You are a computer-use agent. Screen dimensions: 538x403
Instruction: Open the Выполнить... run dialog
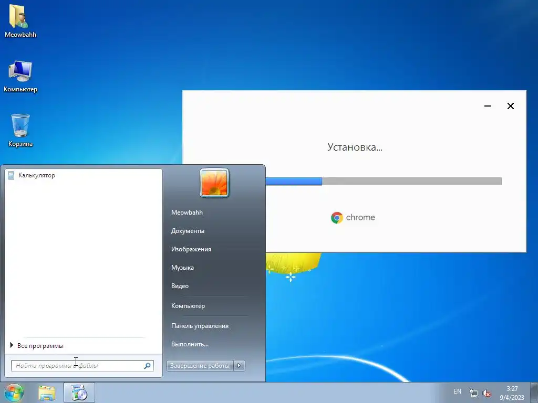pyautogui.click(x=190, y=344)
